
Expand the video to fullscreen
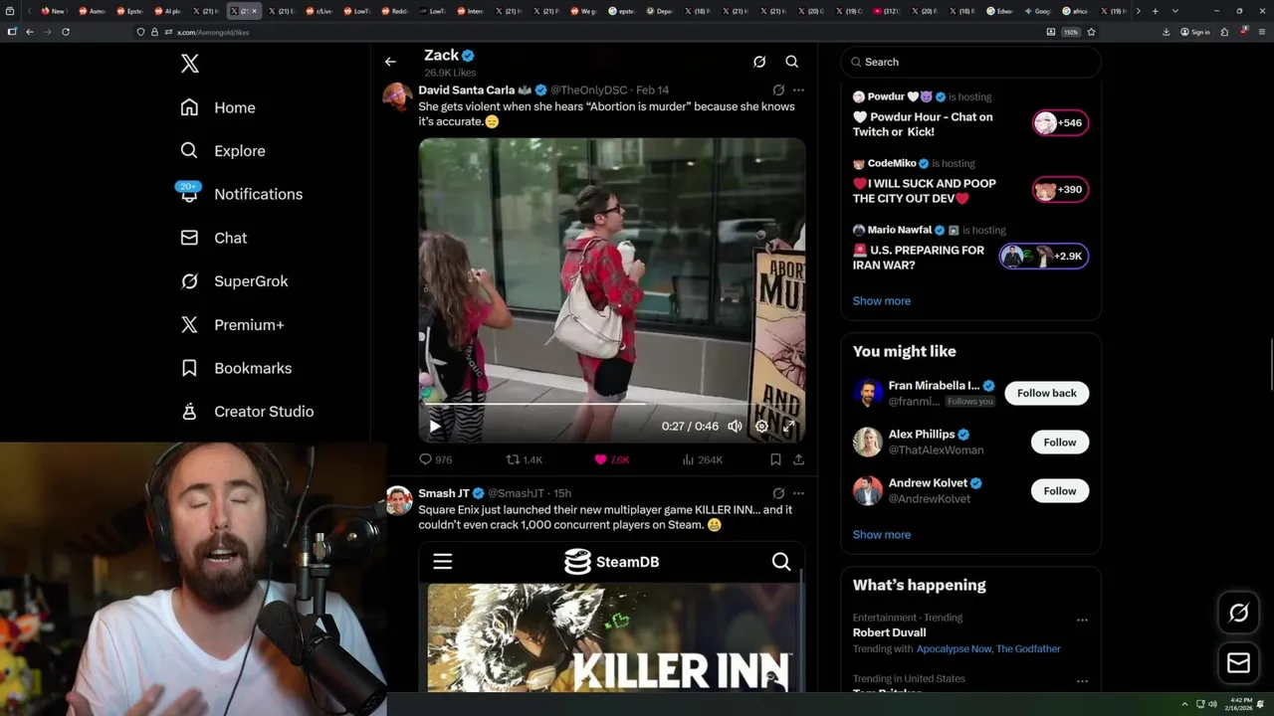788,426
